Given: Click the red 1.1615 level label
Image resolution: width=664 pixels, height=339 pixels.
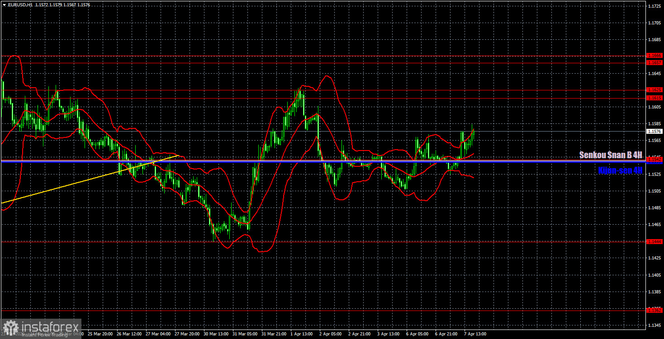Looking at the screenshot, I should point(655,98).
